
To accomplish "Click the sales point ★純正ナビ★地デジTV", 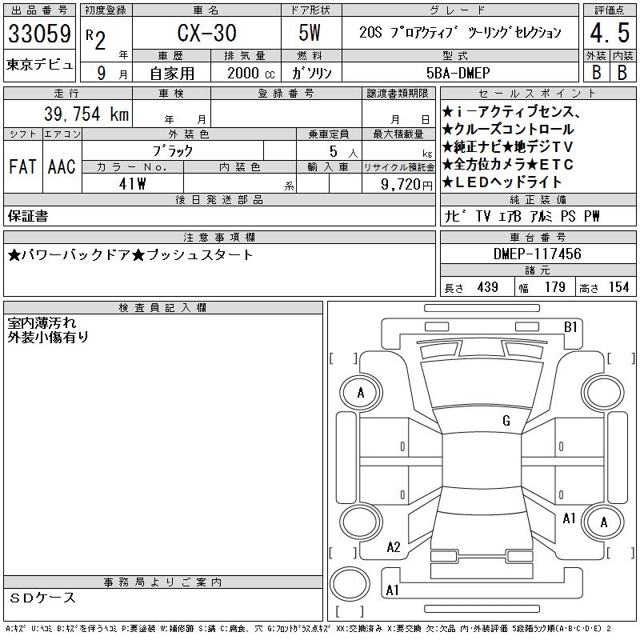I will tap(508, 146).
